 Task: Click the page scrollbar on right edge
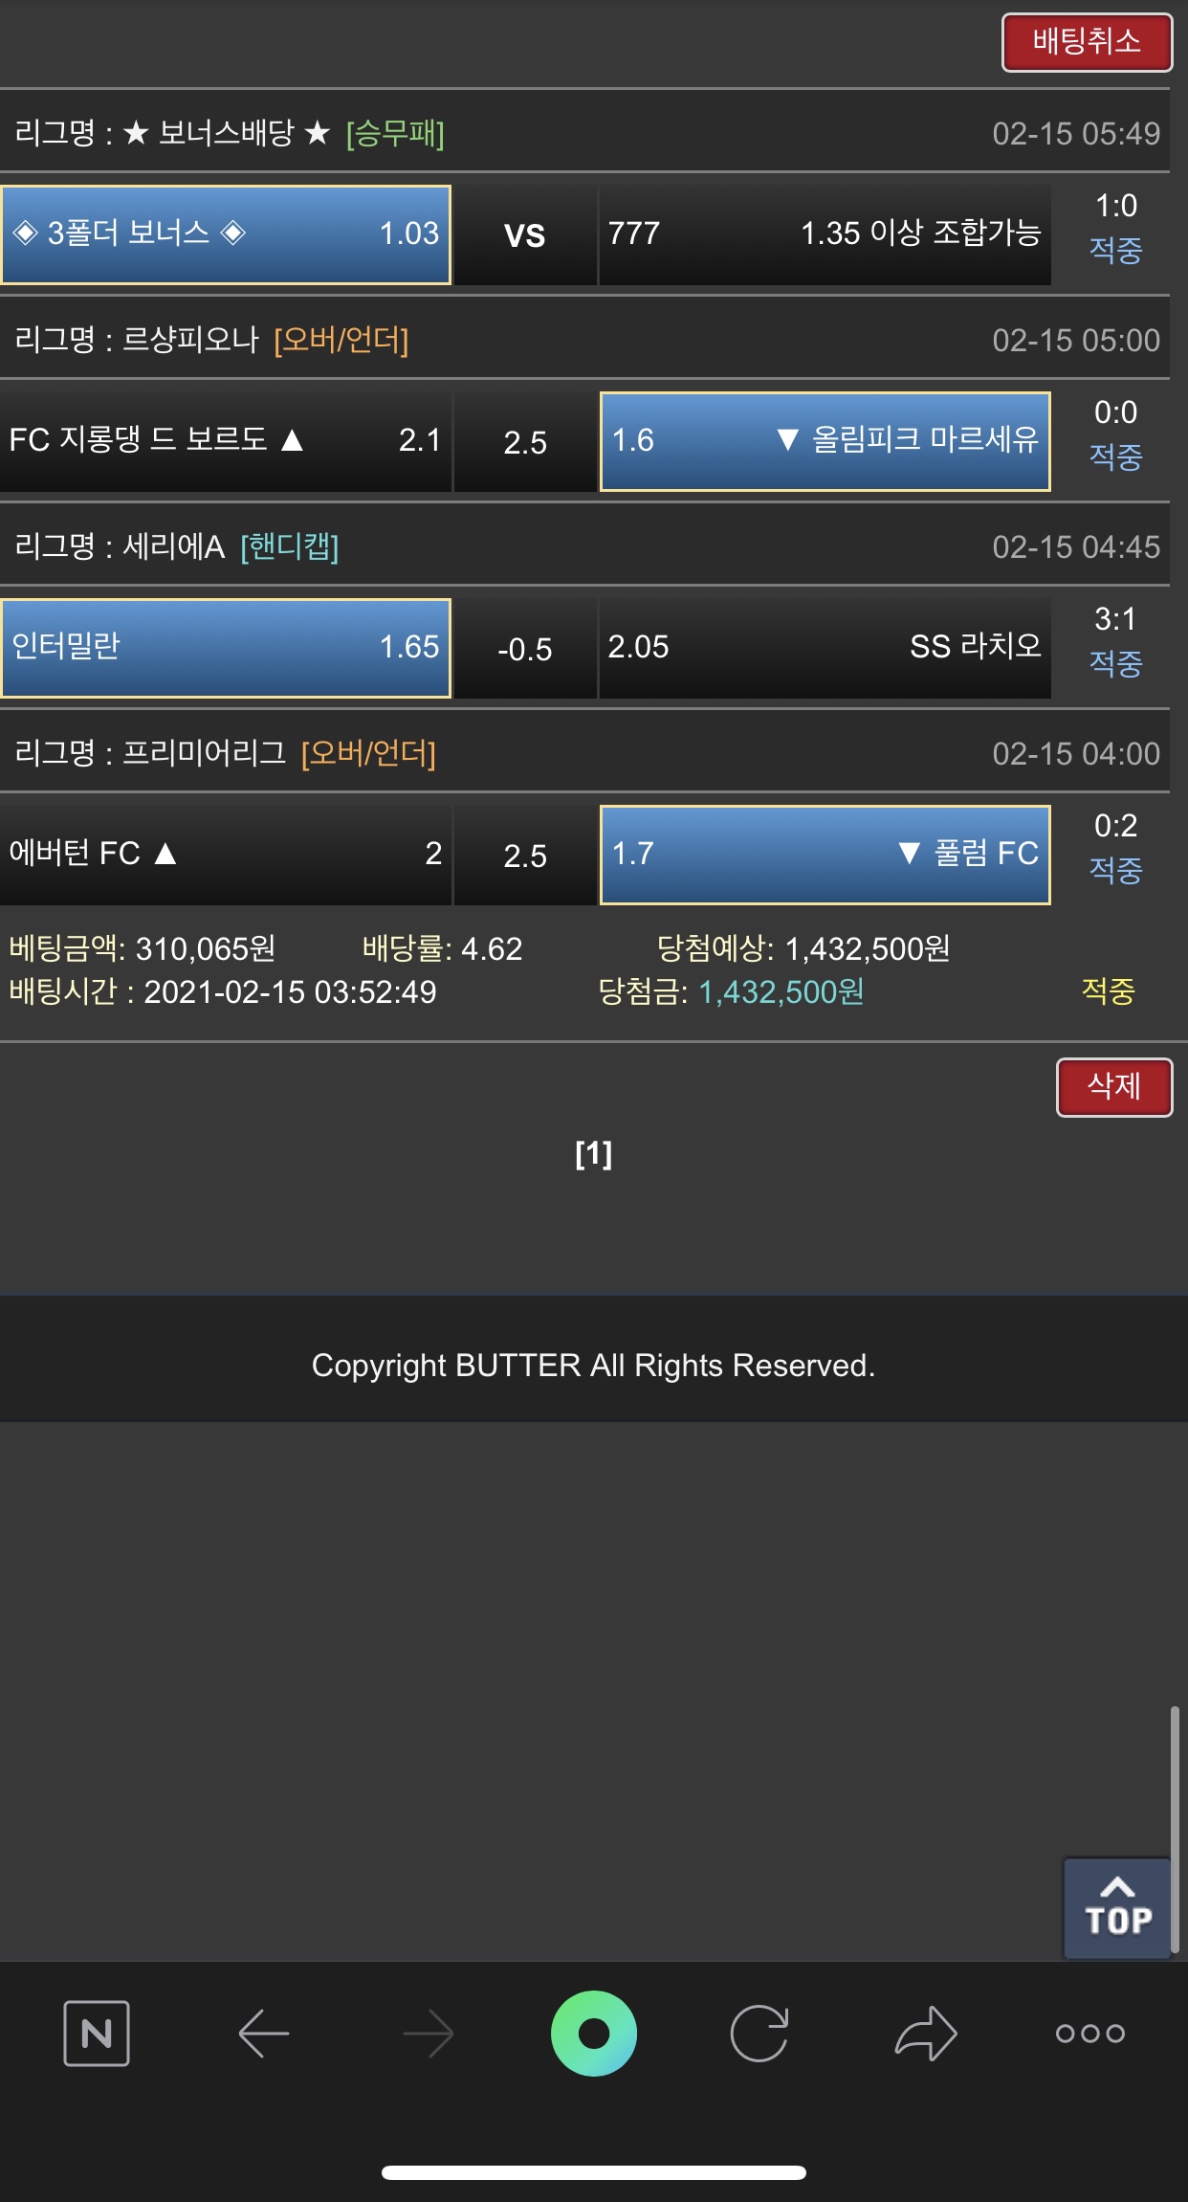point(1176,1828)
